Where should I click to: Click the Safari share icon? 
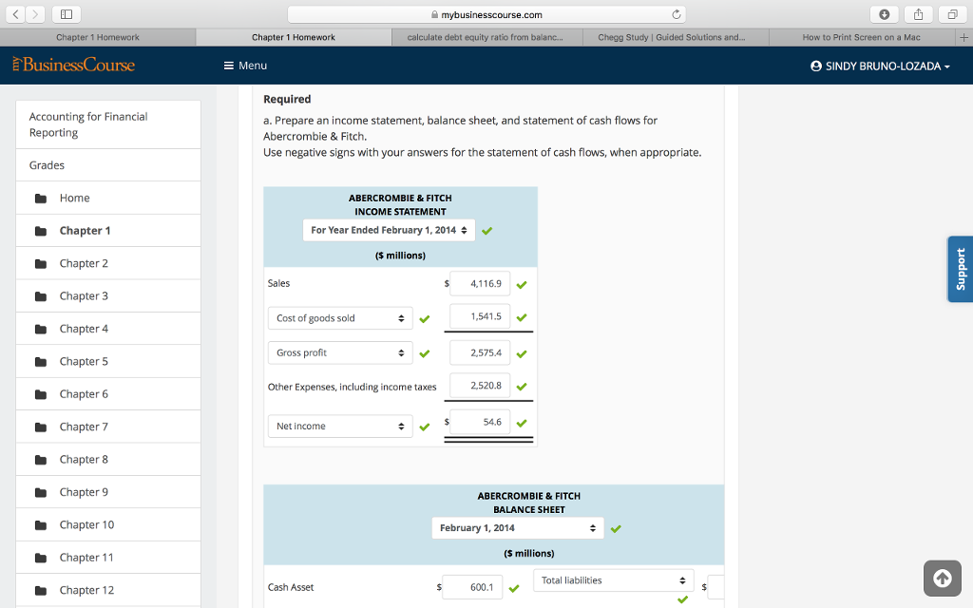click(919, 14)
